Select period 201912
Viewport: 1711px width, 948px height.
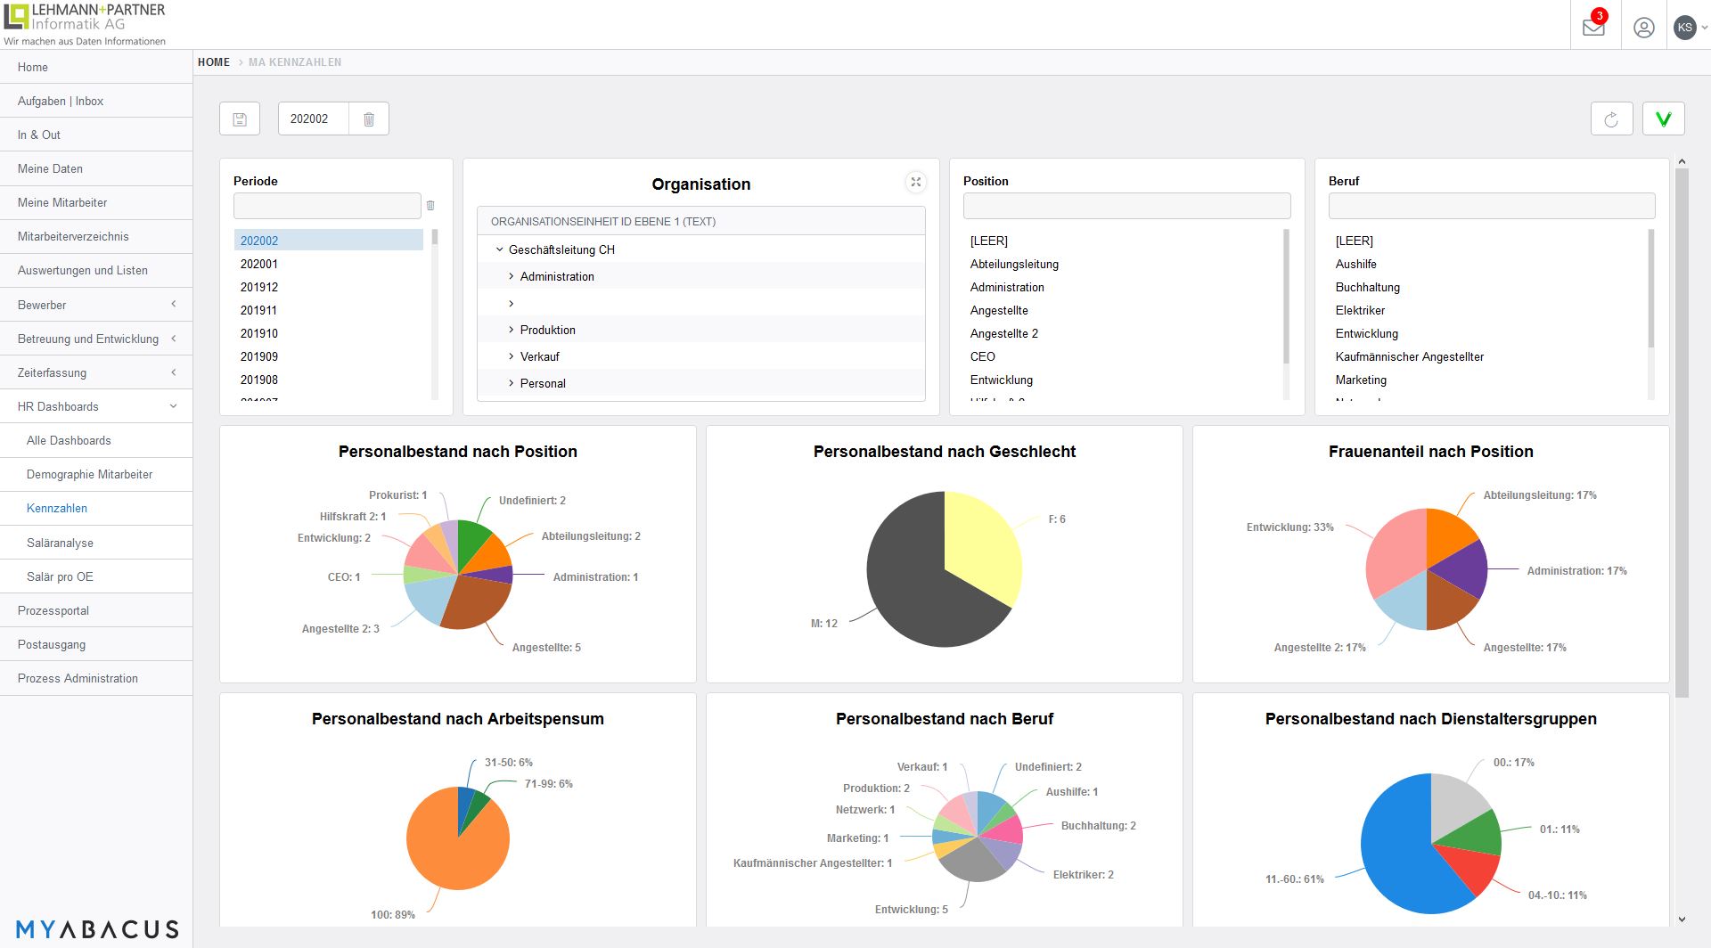point(329,287)
